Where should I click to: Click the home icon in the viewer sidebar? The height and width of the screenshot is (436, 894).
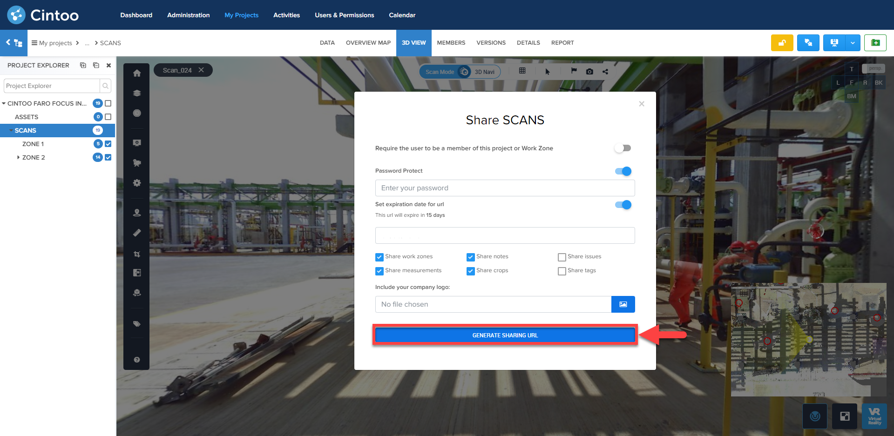[x=137, y=73]
